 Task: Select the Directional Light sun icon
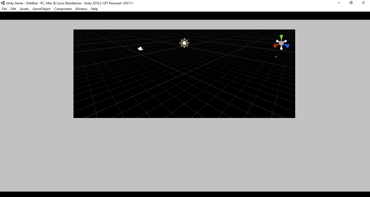point(184,43)
